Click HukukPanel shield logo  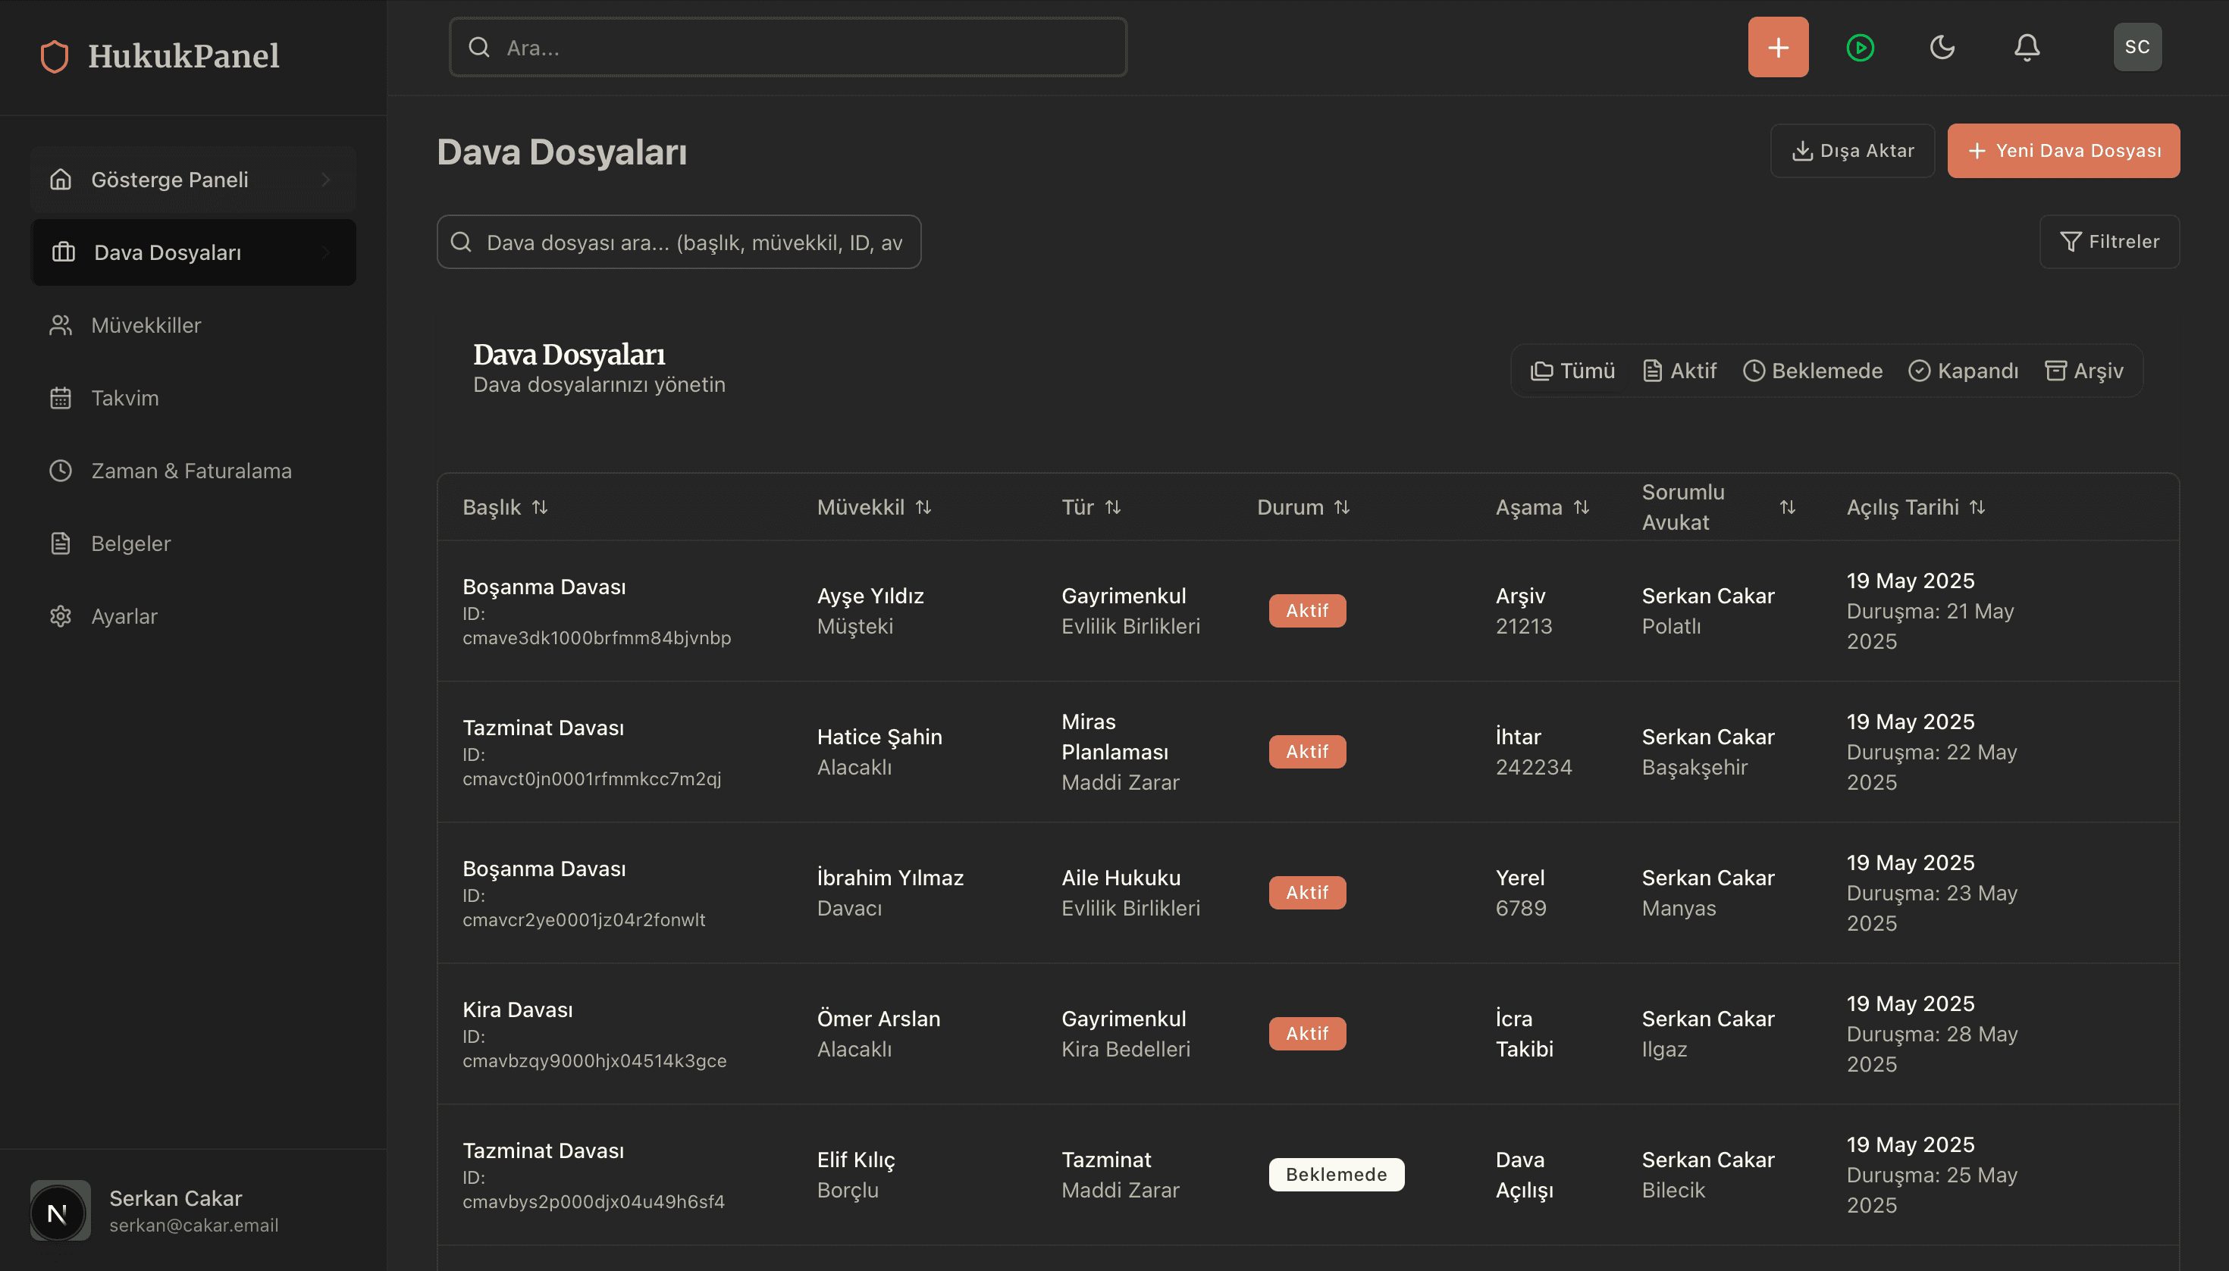point(55,57)
